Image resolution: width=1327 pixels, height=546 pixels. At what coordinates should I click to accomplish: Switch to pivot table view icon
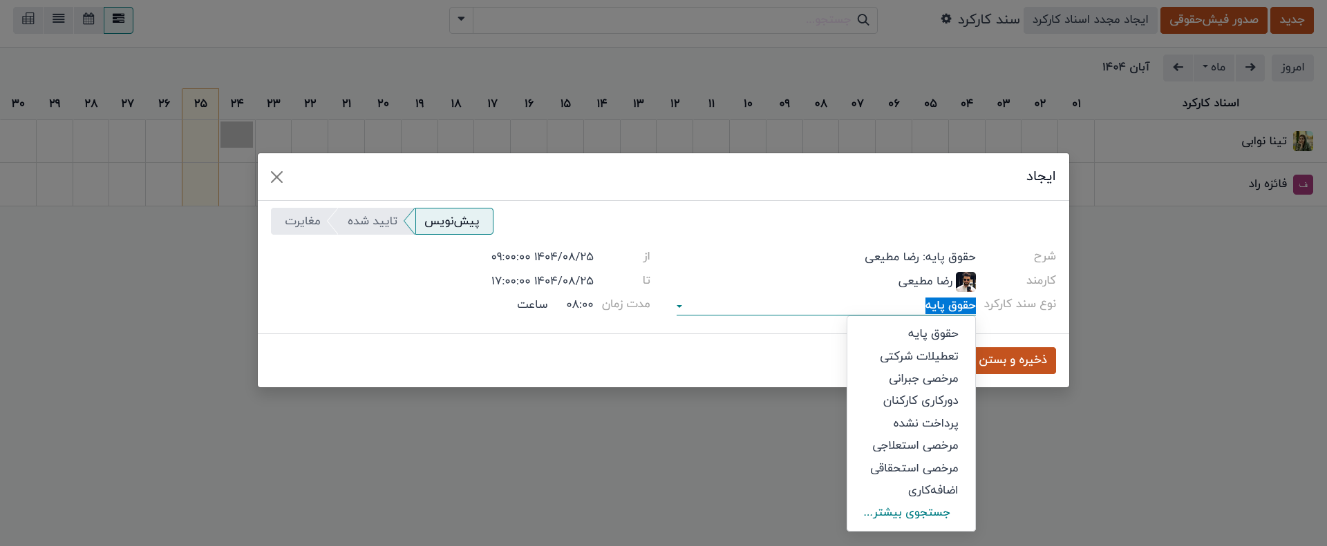[x=28, y=19]
